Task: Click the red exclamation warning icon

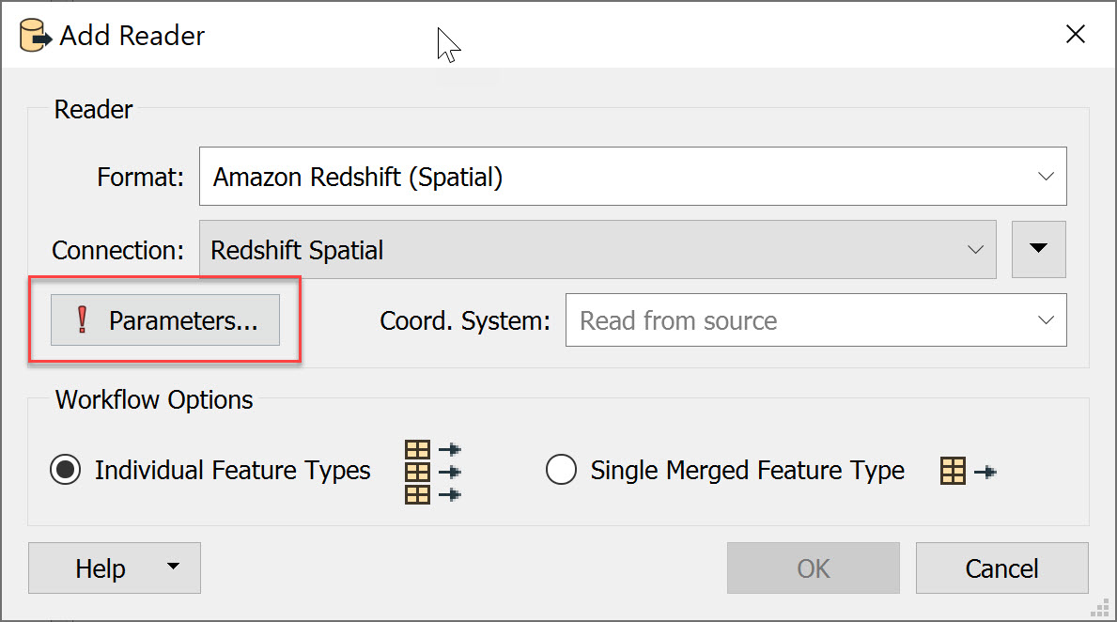Action: 82,320
